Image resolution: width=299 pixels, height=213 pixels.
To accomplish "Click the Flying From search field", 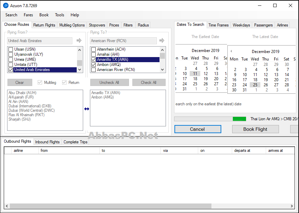I will point(40,41).
